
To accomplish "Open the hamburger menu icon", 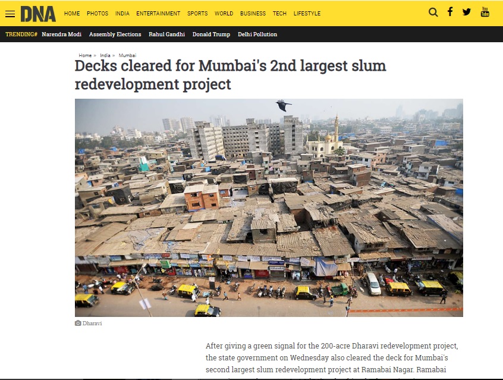I will point(10,14).
